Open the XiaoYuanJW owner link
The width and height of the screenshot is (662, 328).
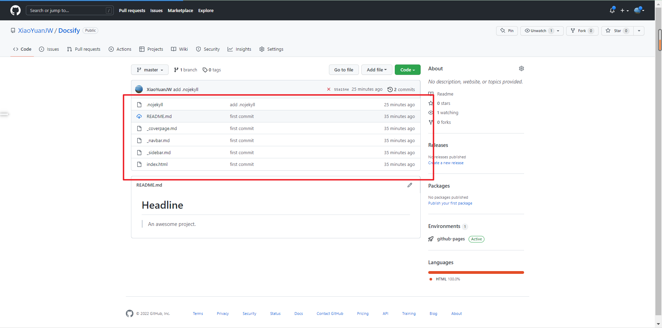36,31
